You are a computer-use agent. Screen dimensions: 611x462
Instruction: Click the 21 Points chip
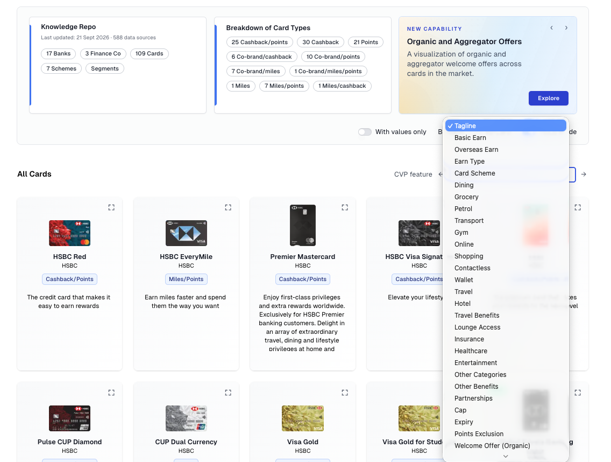coord(366,42)
